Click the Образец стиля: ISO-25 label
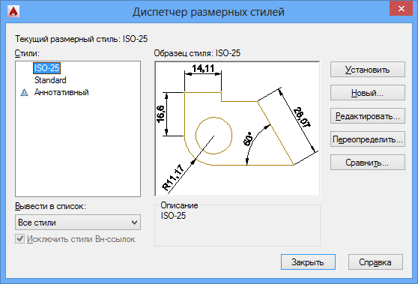Image resolution: width=418 pixels, height=284 pixels. coord(197,53)
